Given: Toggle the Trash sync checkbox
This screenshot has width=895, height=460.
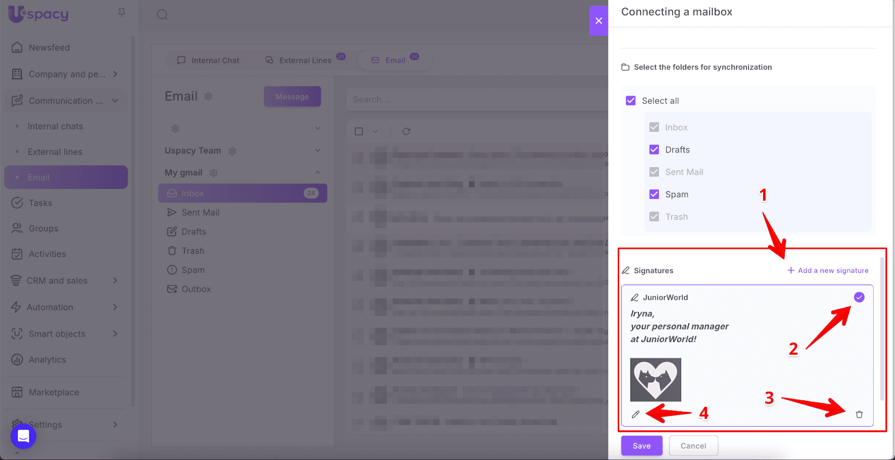Looking at the screenshot, I should point(654,217).
